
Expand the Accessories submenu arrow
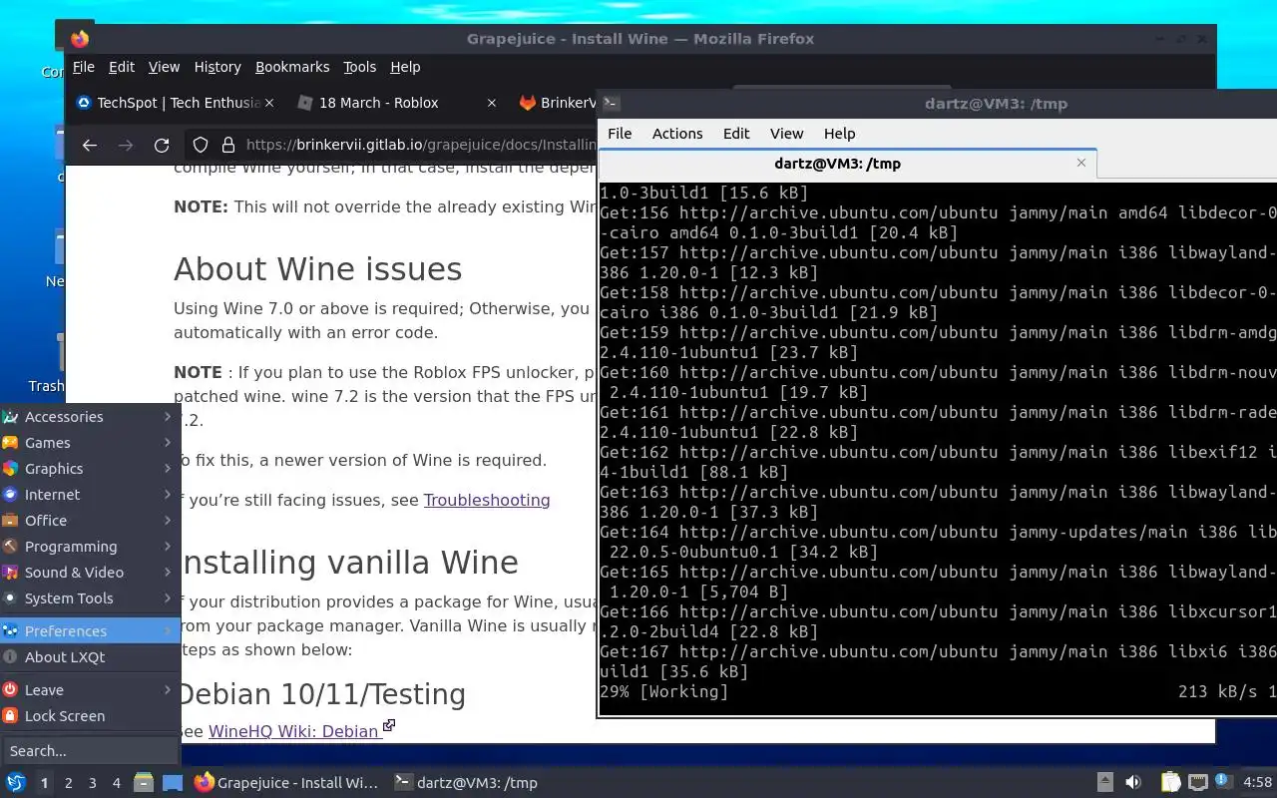coord(168,417)
